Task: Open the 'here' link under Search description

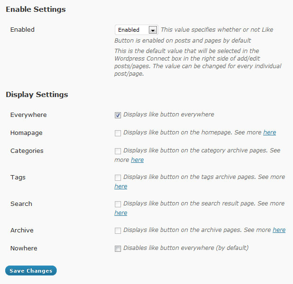Action: [x=121, y=213]
